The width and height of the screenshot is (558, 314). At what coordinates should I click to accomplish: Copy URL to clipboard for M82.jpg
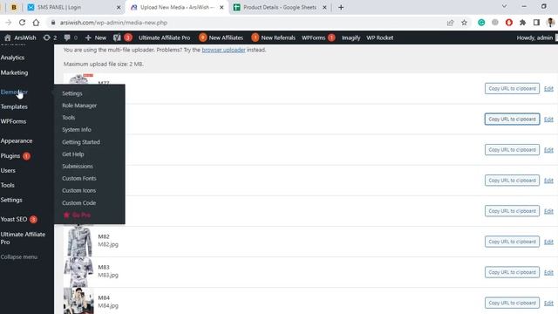[x=512, y=242]
